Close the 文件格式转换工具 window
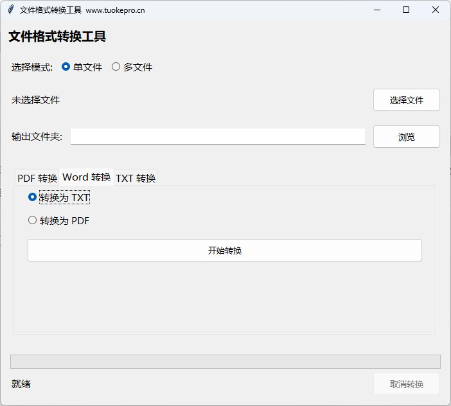Screen dimensions: 451x406 [435, 10]
